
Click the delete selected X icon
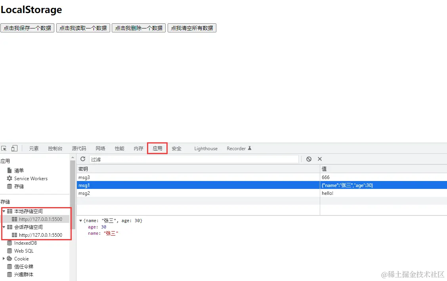(x=319, y=159)
